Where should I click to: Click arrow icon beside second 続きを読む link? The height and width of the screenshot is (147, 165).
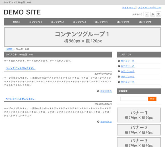[x=98, y=122]
